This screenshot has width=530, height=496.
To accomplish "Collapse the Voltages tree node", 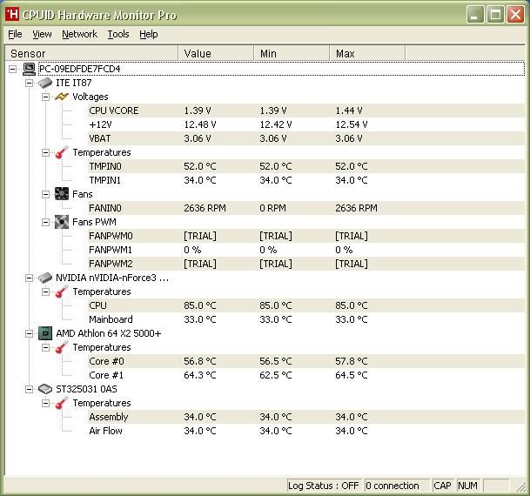I will pos(45,97).
